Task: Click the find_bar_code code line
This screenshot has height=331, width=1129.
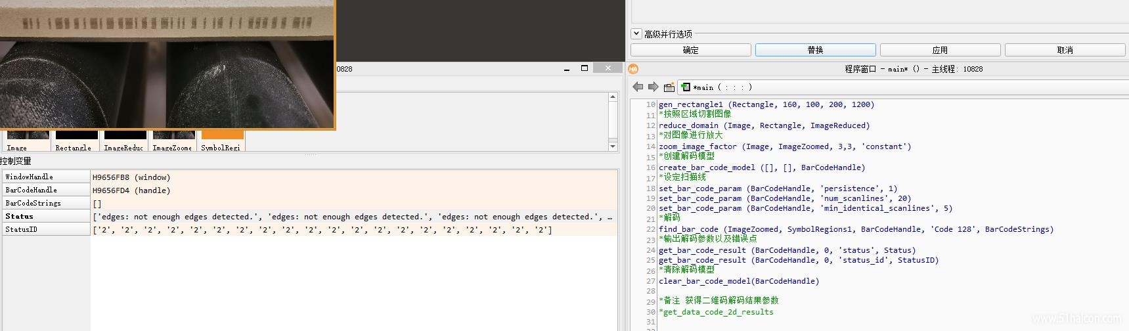Action: tap(856, 229)
